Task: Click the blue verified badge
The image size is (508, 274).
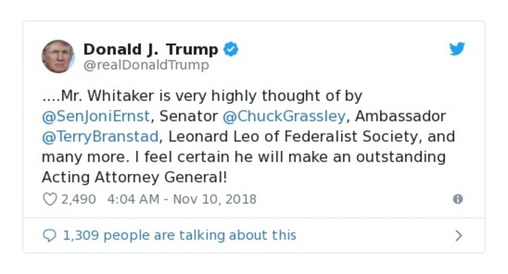Action: 231,49
